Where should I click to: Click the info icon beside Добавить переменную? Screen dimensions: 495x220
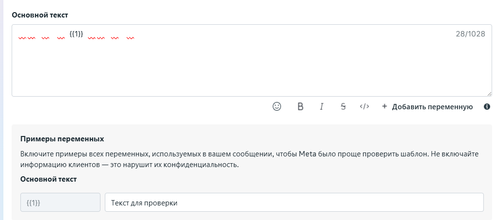tap(487, 107)
